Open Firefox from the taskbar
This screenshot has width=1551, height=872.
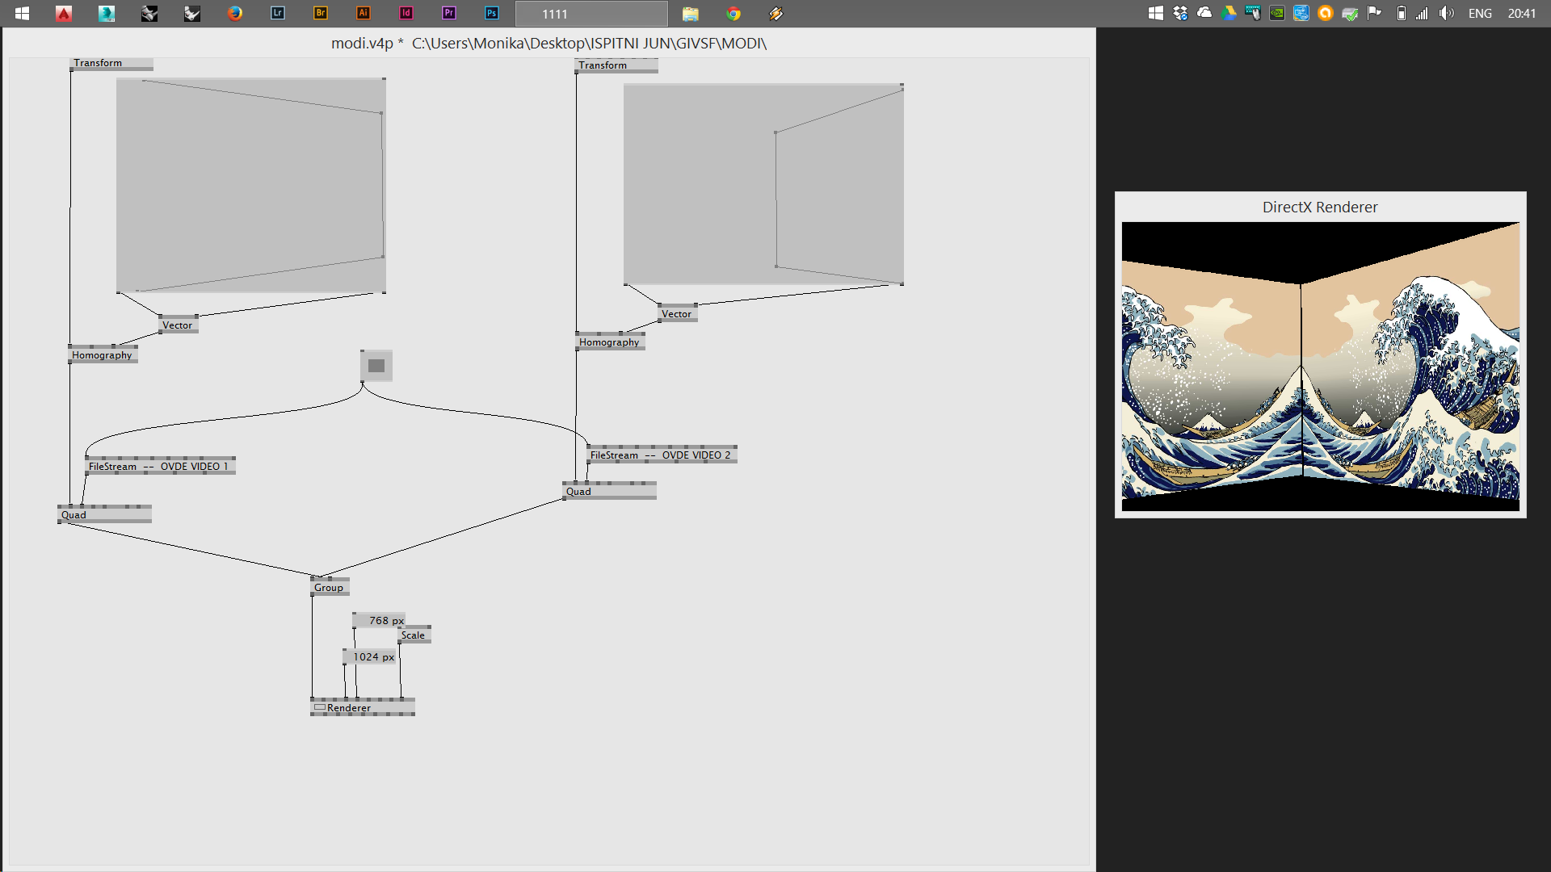click(235, 13)
